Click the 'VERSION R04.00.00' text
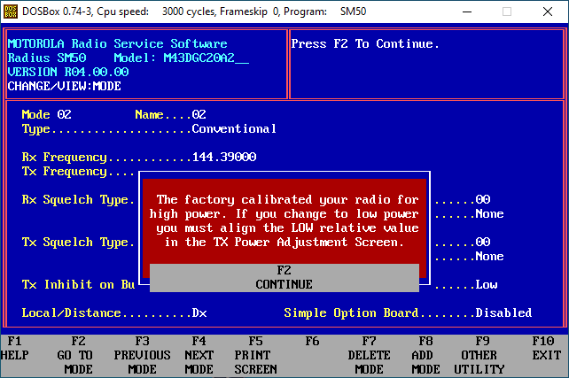 (68, 72)
